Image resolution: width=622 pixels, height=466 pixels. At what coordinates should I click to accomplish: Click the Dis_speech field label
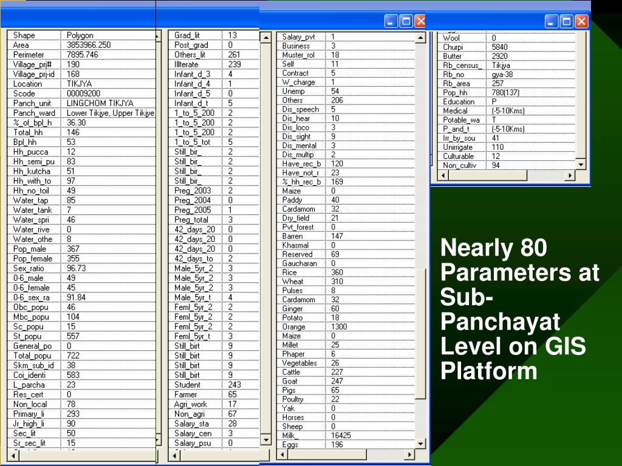(300, 109)
